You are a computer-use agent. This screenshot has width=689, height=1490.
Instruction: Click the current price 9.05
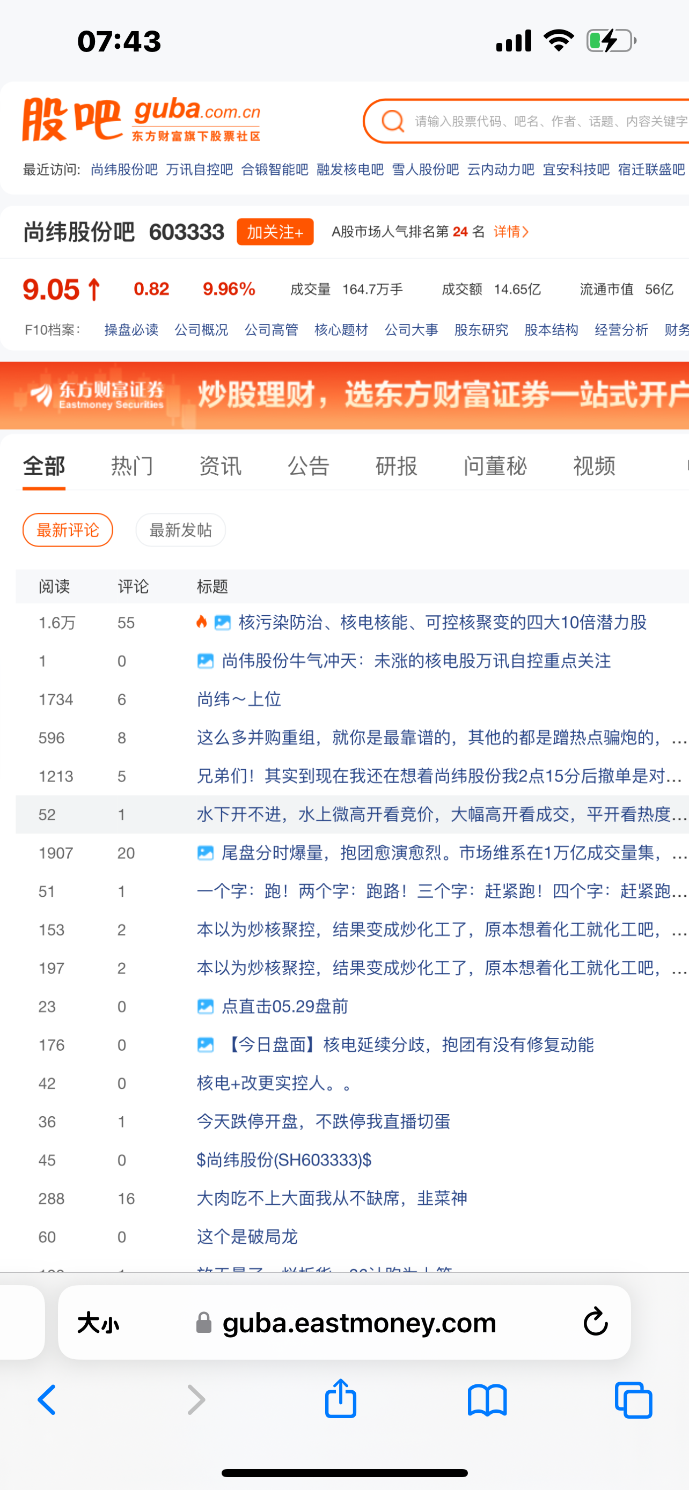(51, 289)
